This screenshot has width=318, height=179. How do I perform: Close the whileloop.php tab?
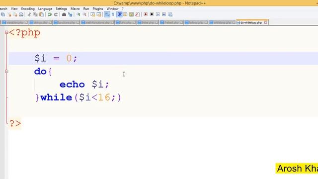pyautogui.click(x=234, y=22)
